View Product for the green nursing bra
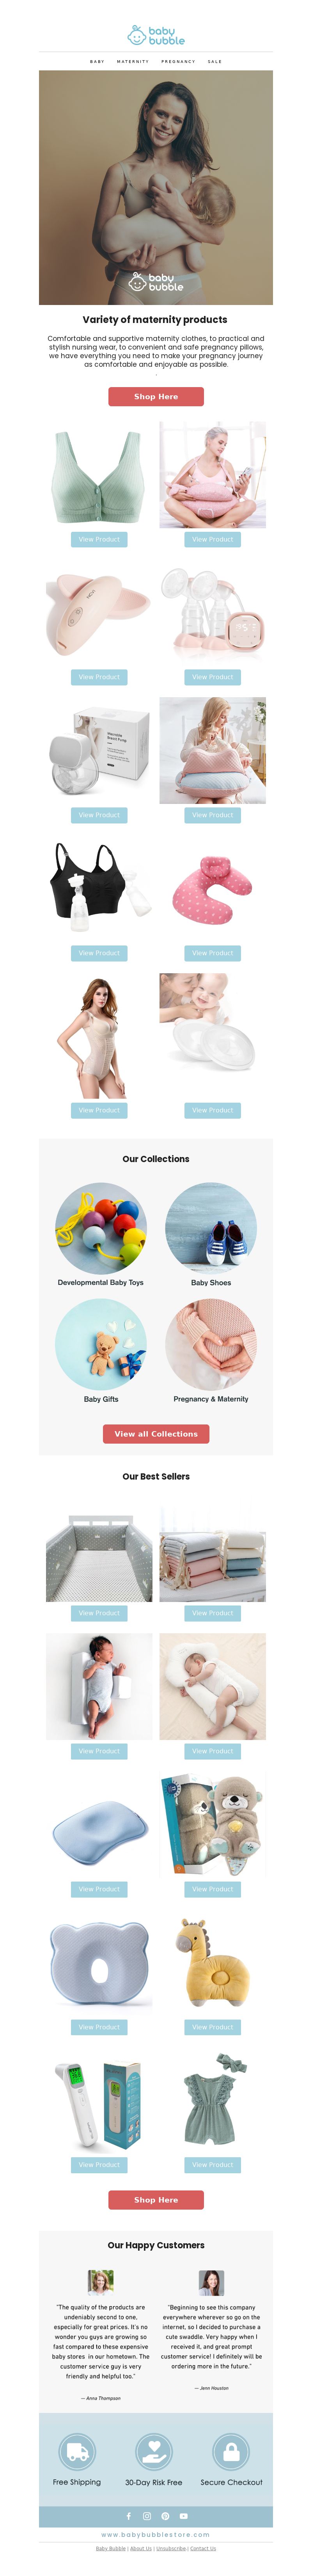 pos(99,539)
